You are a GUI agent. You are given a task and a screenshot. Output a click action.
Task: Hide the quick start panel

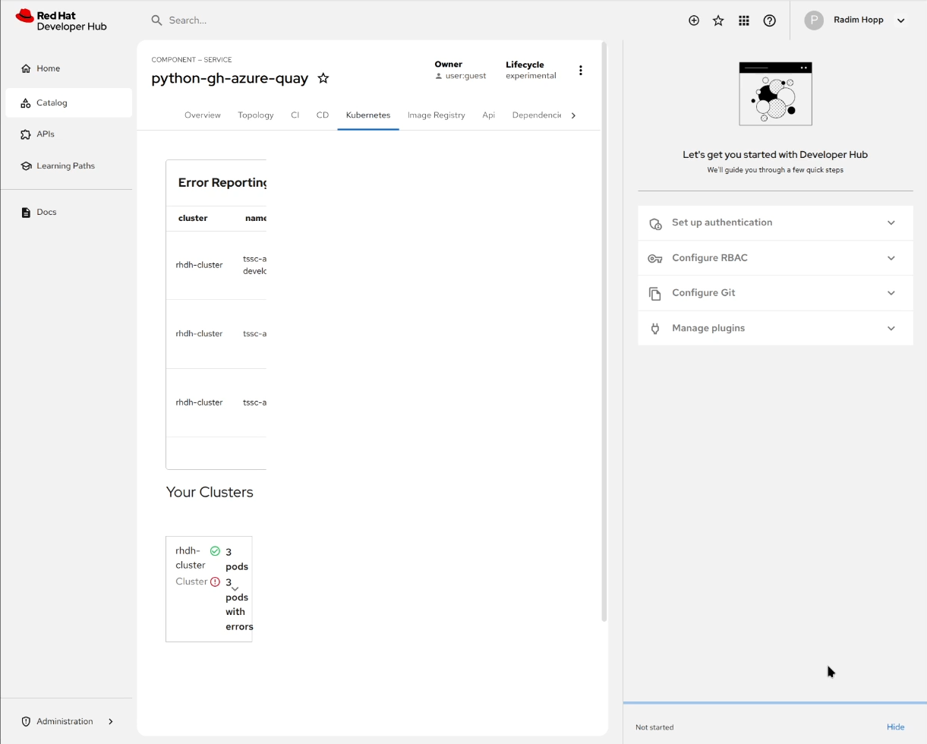[x=895, y=727]
